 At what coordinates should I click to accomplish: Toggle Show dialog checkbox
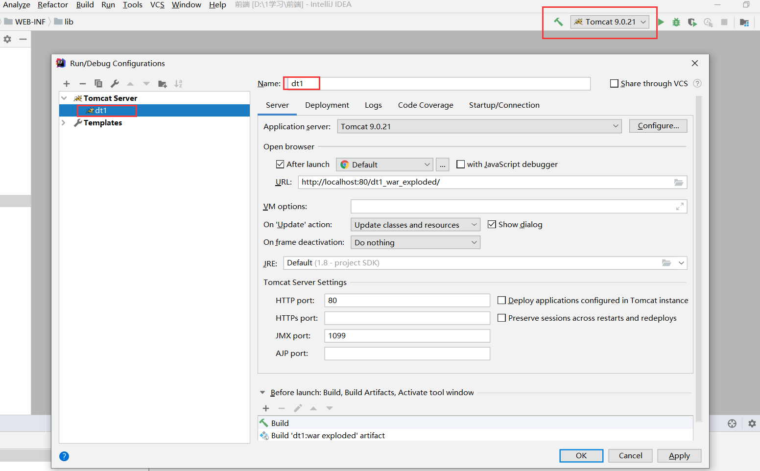(x=492, y=224)
